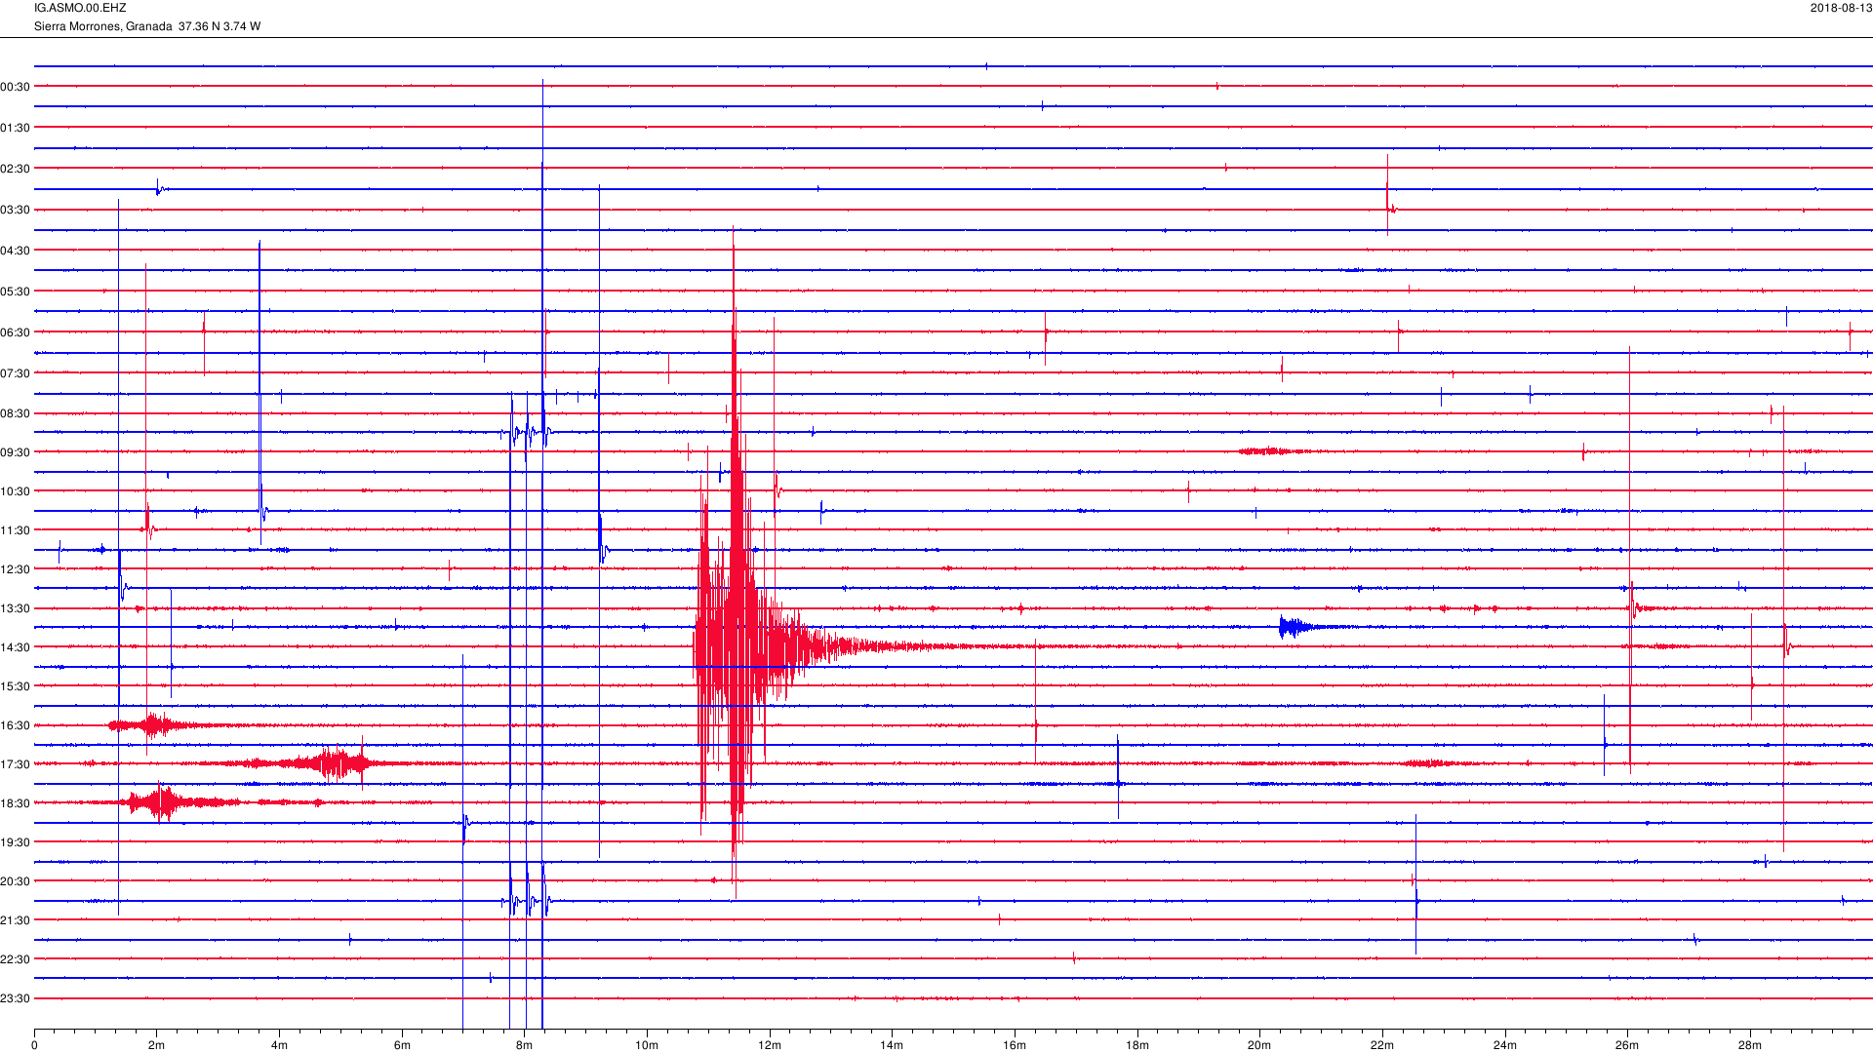Click the 17:30 time row label
The width and height of the screenshot is (1873, 1053).
click(x=16, y=764)
